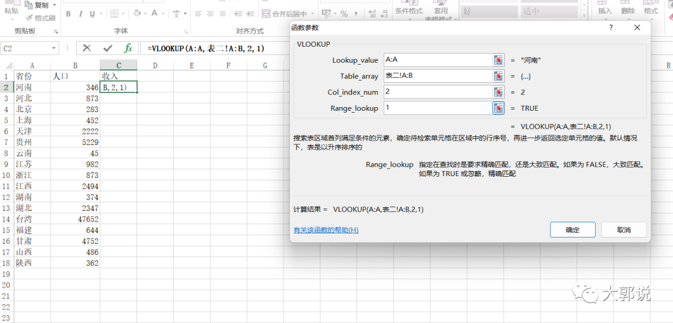The height and width of the screenshot is (323, 673).
Task: Click the Table_array input field
Action: click(x=437, y=76)
